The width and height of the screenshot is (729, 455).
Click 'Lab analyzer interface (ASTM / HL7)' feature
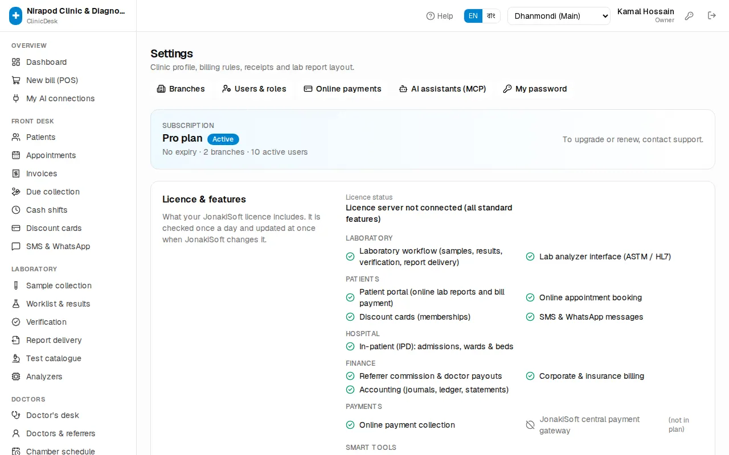tap(605, 257)
